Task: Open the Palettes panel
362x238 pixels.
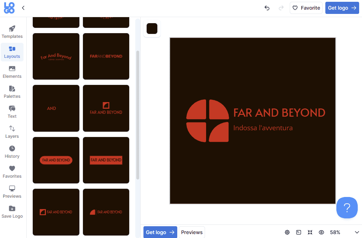Action: click(12, 92)
